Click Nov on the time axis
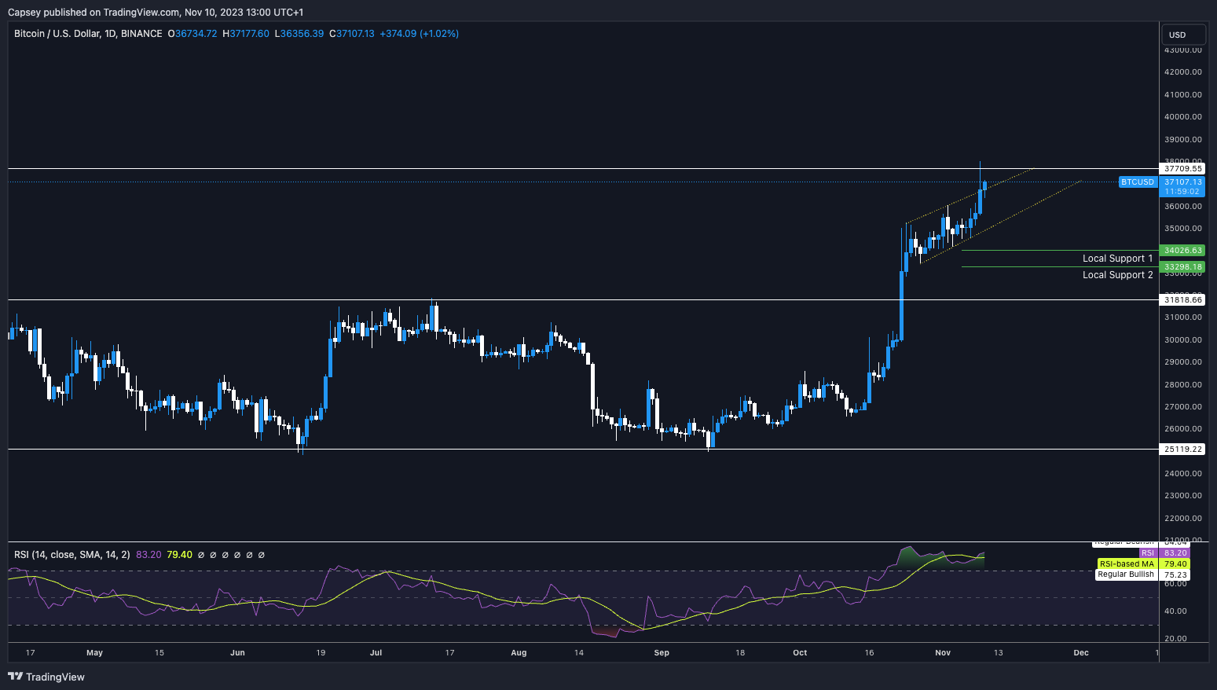 click(942, 652)
